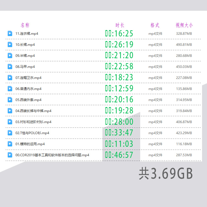Click the size value 490.81MB

(x=184, y=45)
